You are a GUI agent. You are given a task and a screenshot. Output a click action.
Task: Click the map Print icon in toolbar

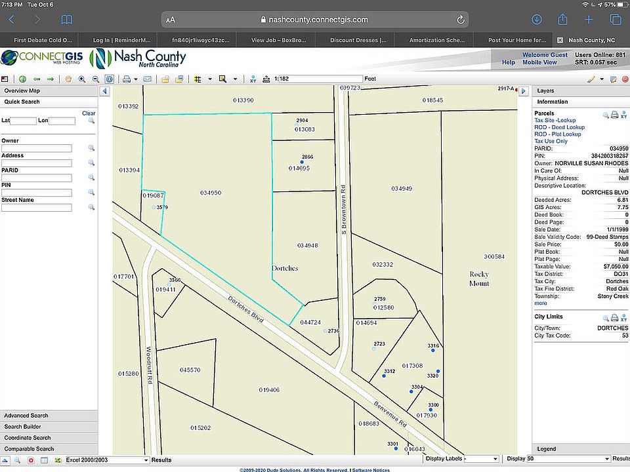pos(127,79)
